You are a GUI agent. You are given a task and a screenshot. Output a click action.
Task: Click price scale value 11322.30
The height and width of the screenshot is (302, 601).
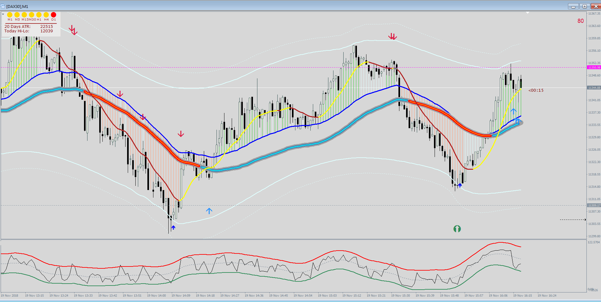(594, 162)
